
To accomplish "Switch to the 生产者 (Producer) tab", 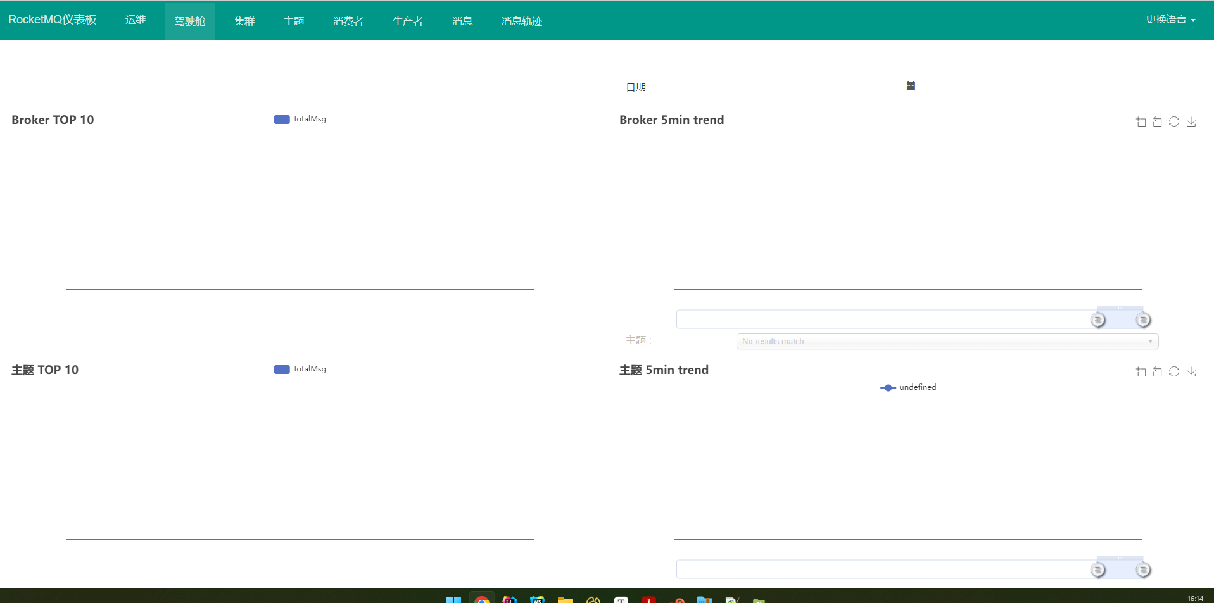I will coord(408,21).
